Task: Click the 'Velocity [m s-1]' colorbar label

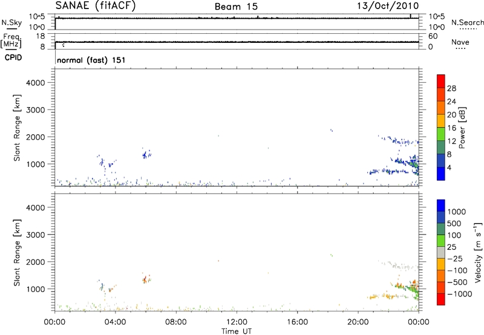Action: tap(478, 252)
